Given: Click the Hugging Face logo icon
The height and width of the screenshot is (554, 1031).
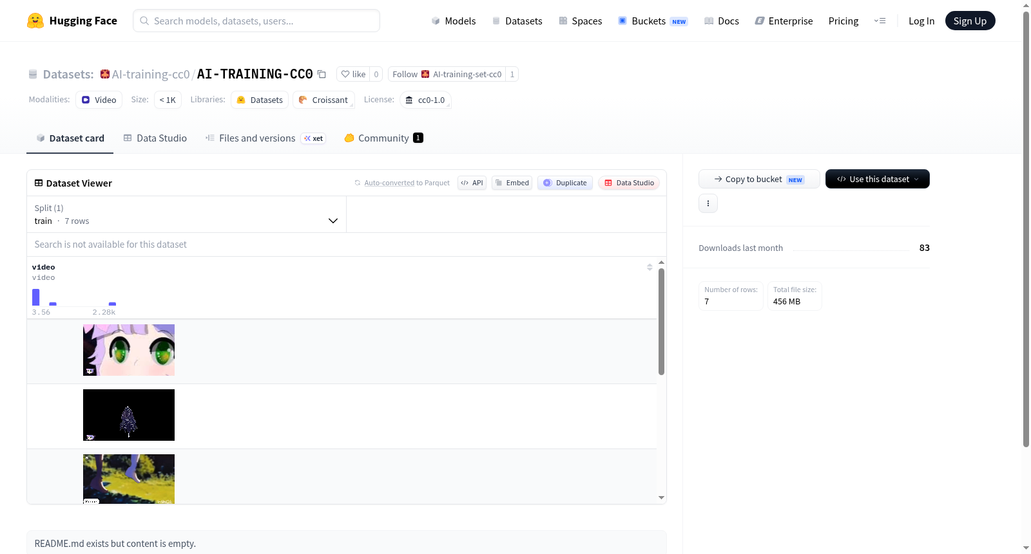Looking at the screenshot, I should point(35,21).
